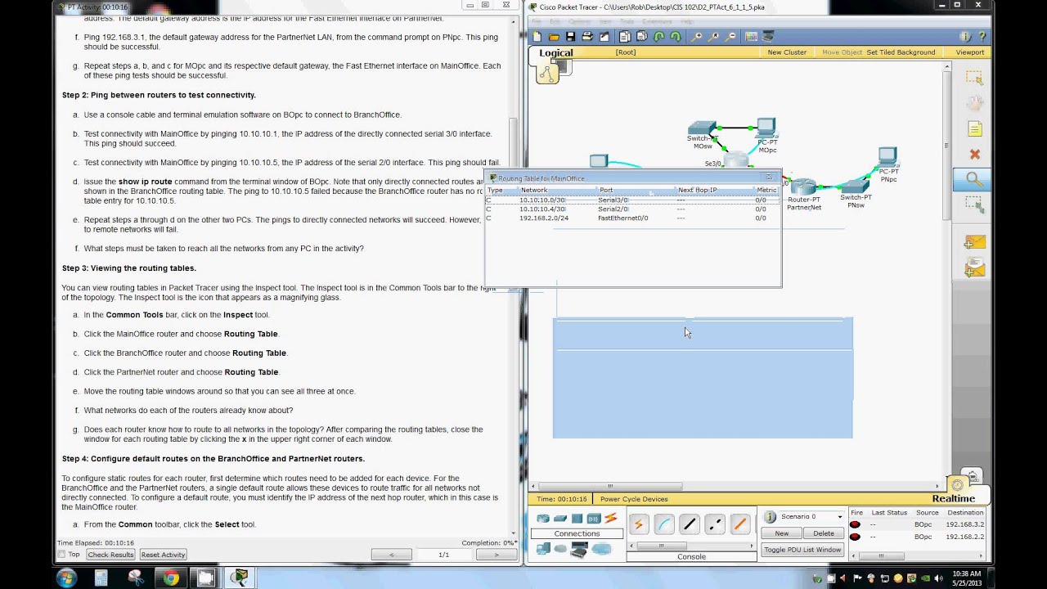
Task: Select the light blue Console cable
Action: tap(664, 525)
